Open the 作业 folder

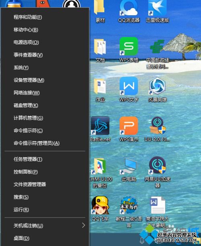[x=100, y=86]
